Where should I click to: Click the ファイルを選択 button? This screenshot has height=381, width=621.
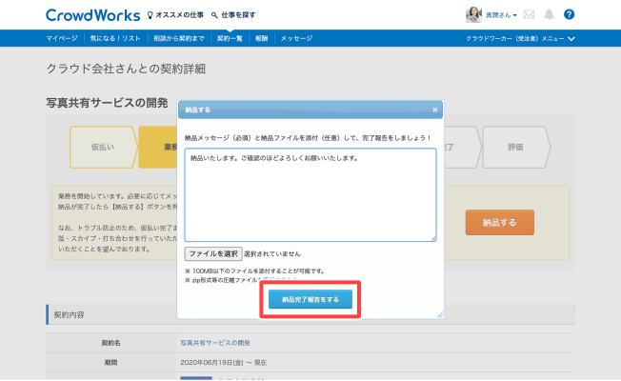pos(213,254)
